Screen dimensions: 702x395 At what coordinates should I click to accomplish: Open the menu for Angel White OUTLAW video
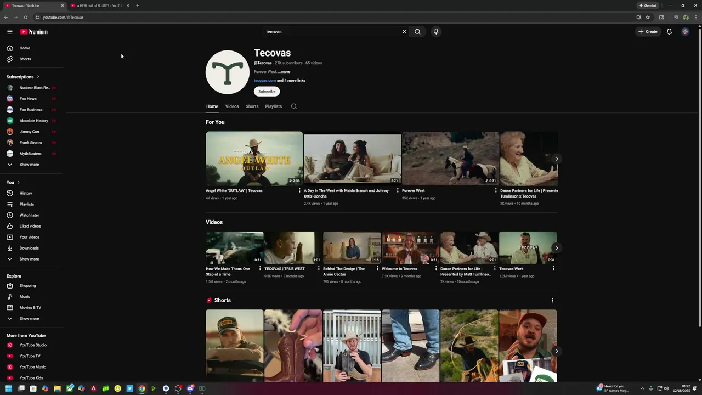pos(299,191)
